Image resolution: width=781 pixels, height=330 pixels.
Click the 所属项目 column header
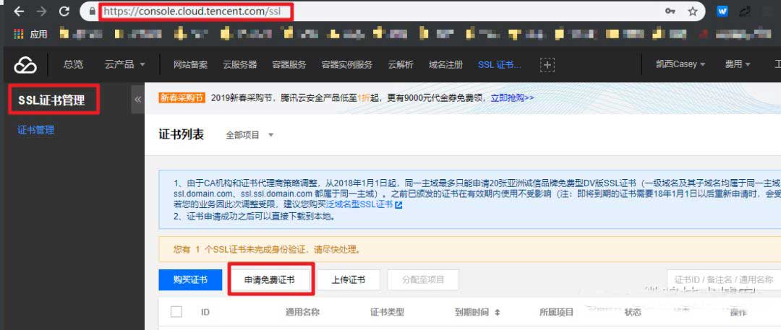point(556,313)
